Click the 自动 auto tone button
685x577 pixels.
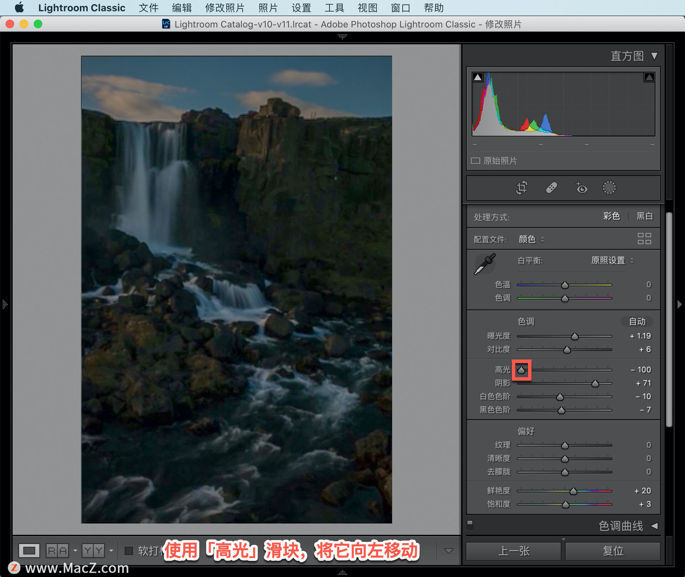(637, 322)
